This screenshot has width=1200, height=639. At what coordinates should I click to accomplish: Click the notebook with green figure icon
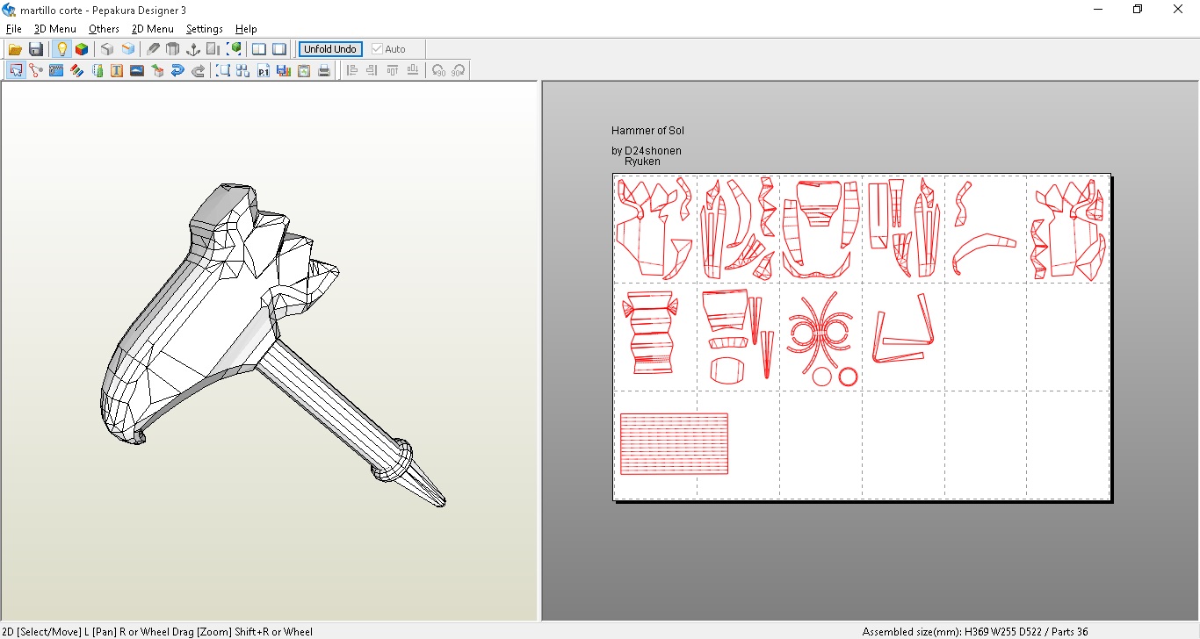[x=97, y=70]
